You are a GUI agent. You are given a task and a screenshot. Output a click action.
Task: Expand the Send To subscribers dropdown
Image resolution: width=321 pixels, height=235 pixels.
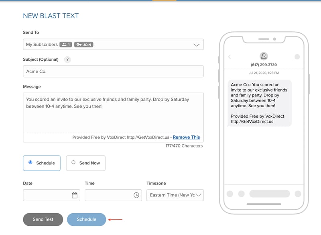click(x=113, y=45)
